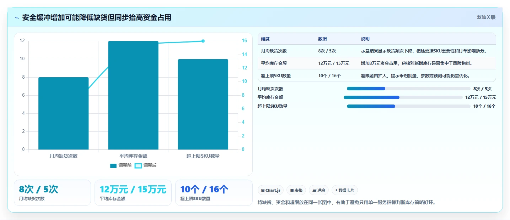
Task: Click the Chart.js tag chip
Action: [x=270, y=190]
